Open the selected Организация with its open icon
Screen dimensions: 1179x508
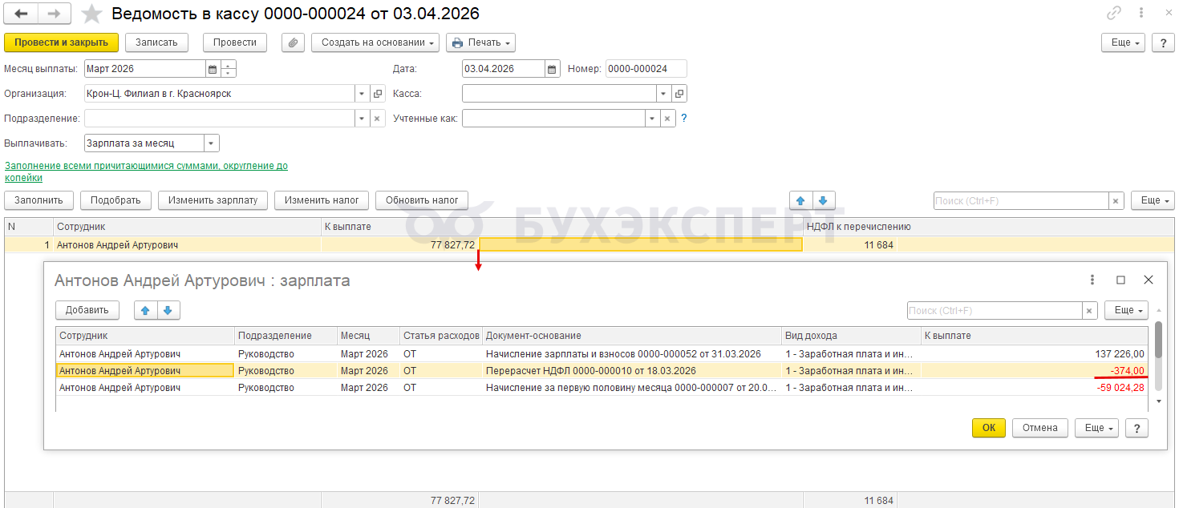tap(378, 94)
